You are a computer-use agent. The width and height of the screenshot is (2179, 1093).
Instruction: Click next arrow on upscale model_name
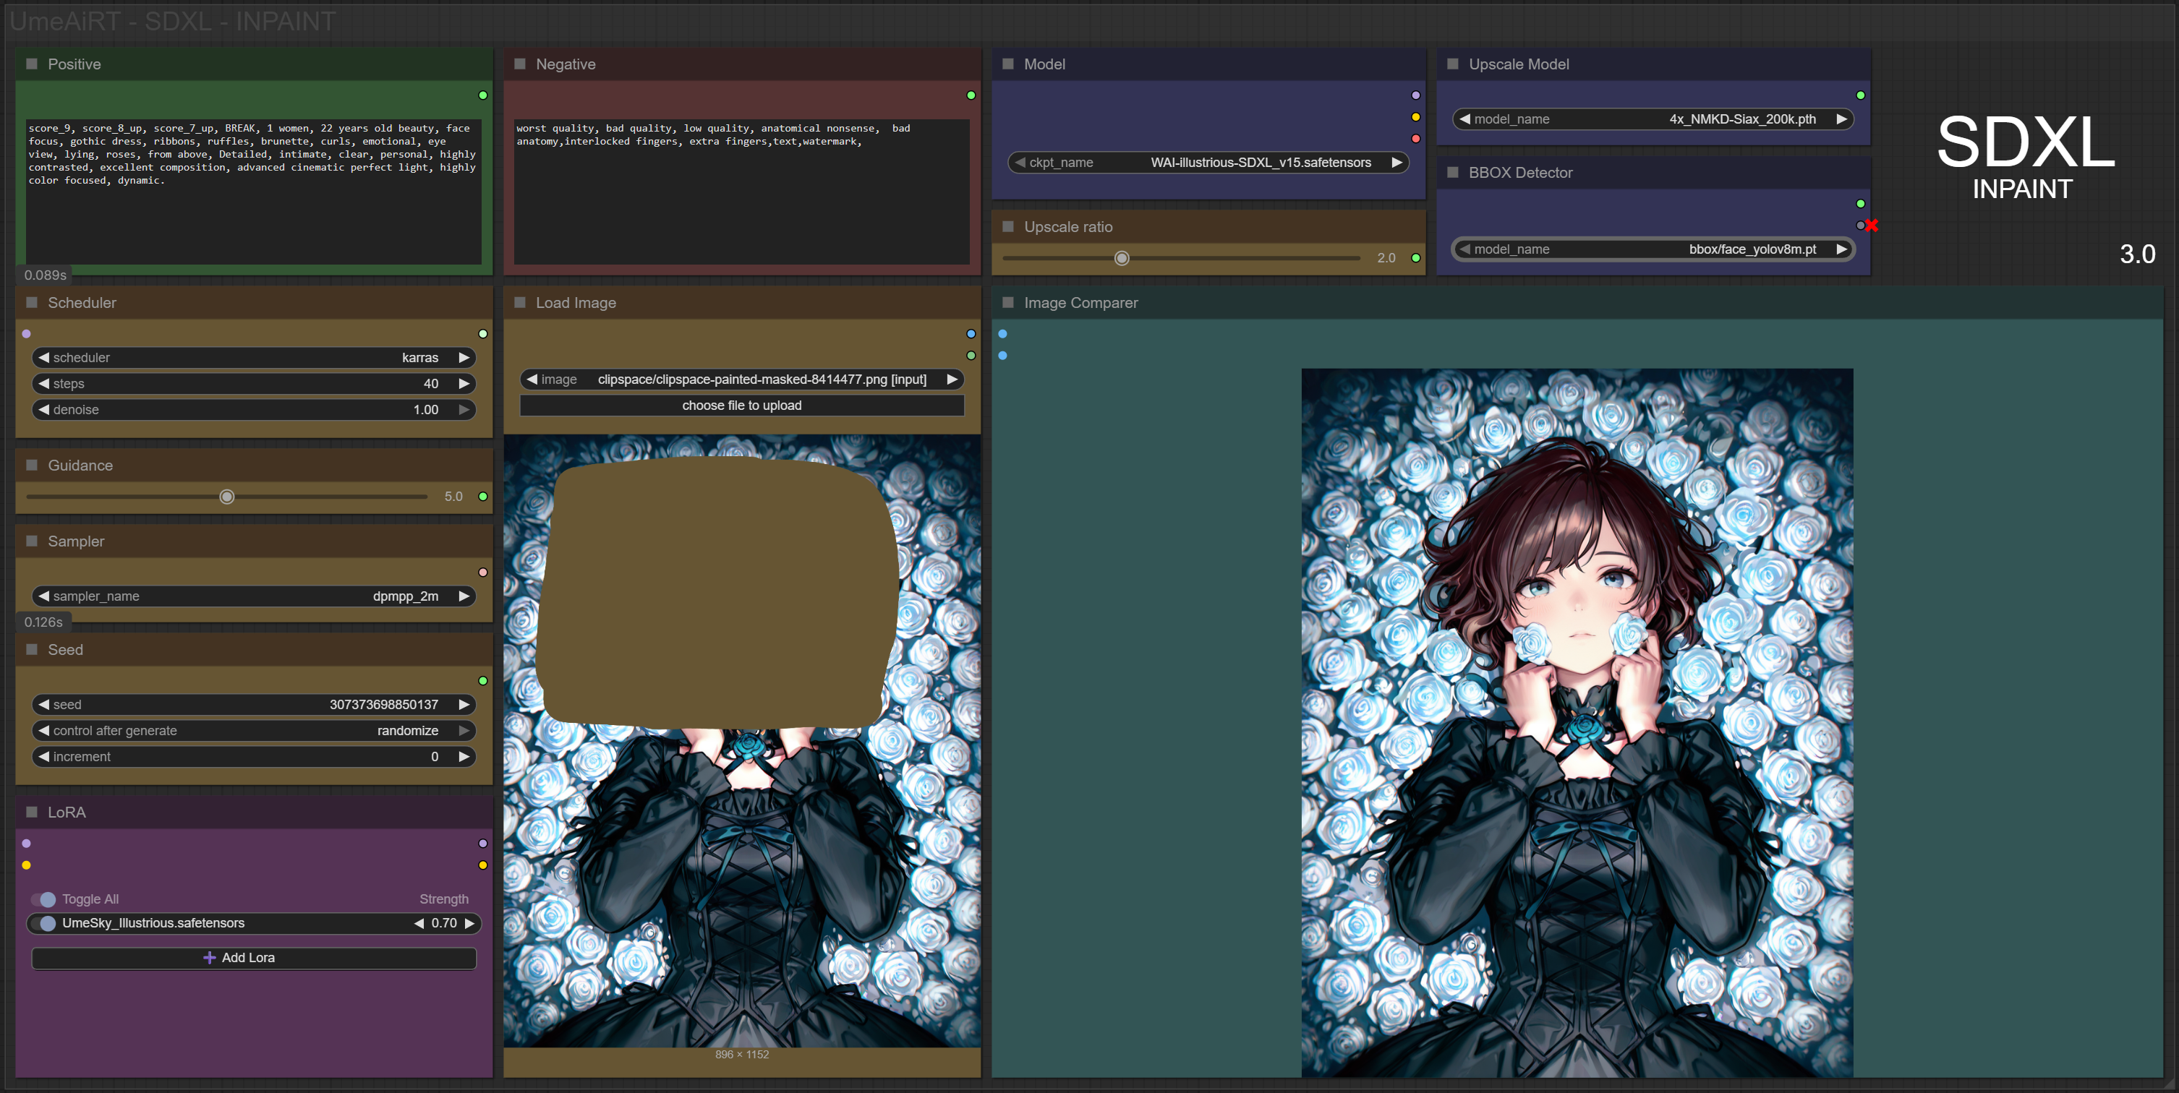tap(1841, 119)
